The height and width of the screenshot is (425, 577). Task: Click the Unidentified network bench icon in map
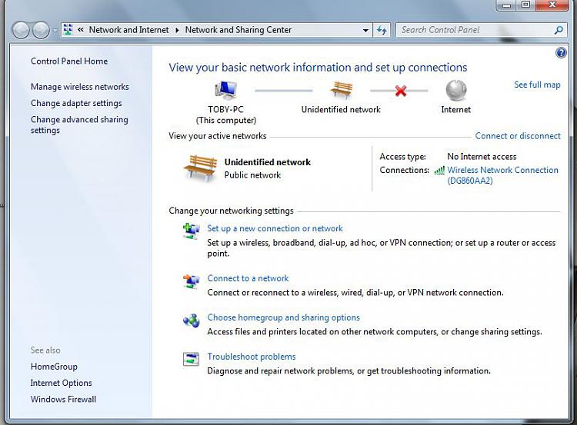click(342, 90)
